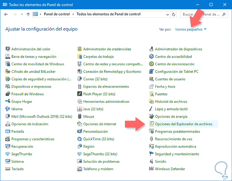Open the Correo (32 bits) link
This screenshot has width=232, height=181.
point(95,79)
